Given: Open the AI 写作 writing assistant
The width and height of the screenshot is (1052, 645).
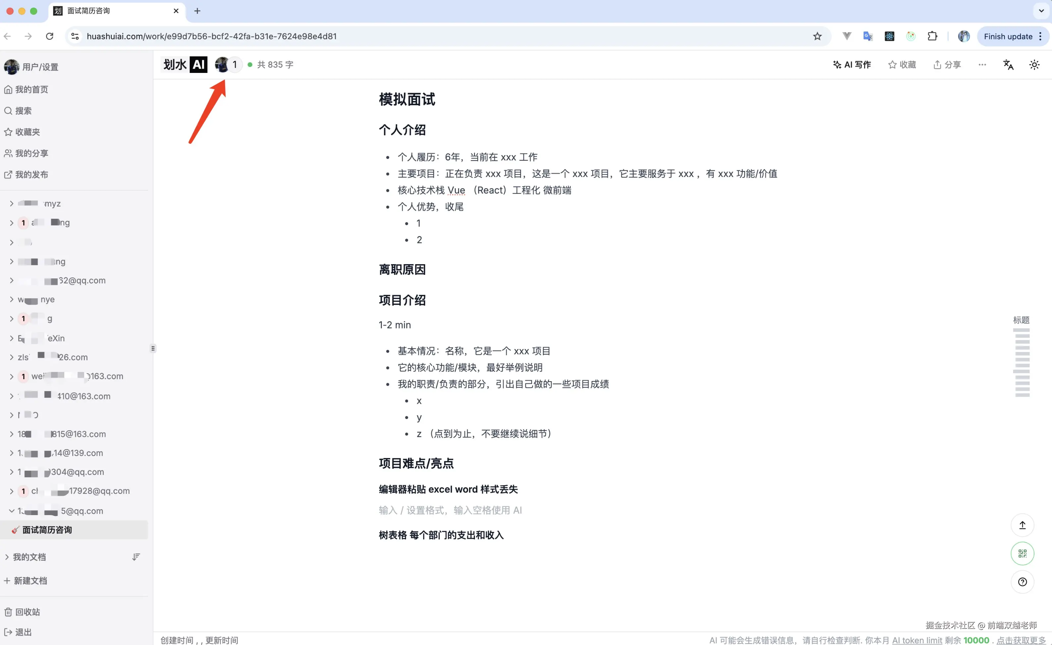Looking at the screenshot, I should [851, 64].
